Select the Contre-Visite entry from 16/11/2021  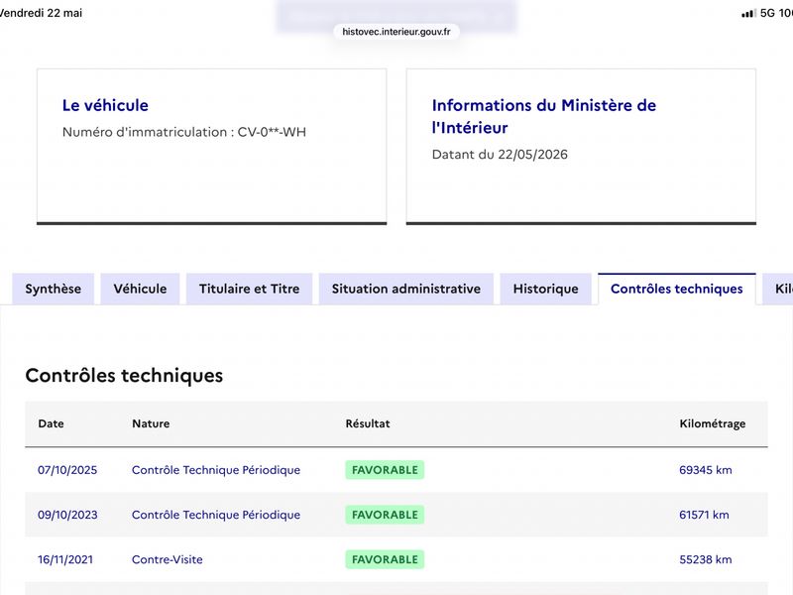(x=168, y=559)
